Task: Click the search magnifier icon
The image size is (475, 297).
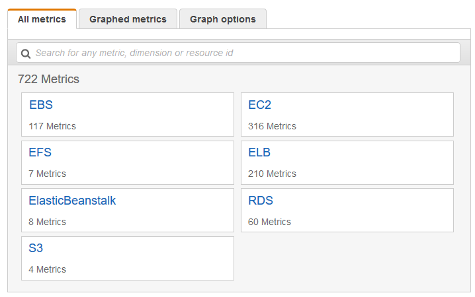Action: click(26, 53)
